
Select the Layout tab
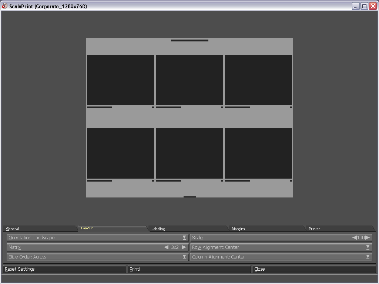[x=87, y=228]
